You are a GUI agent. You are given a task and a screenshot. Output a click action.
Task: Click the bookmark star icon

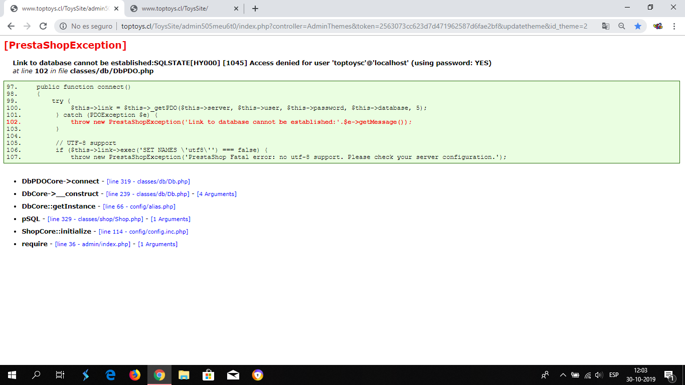(x=638, y=26)
